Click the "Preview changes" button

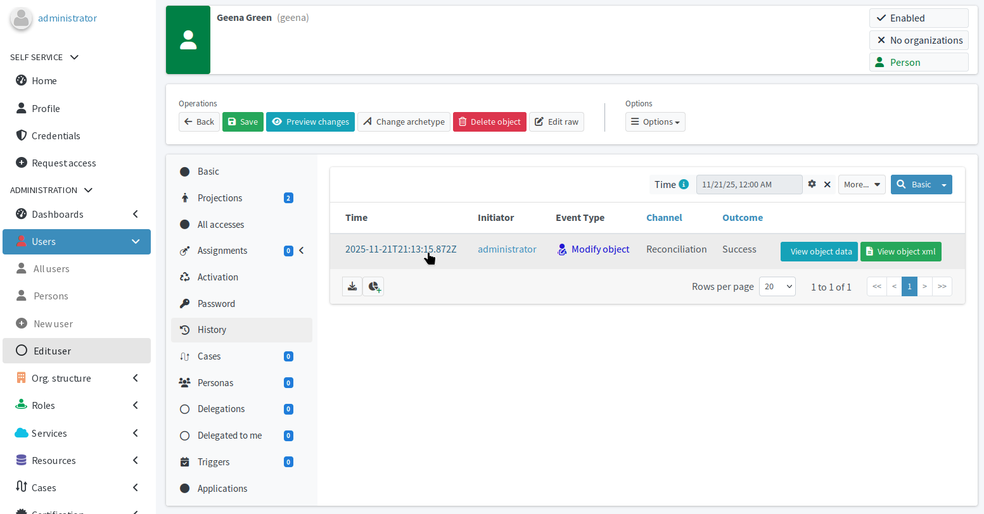(310, 122)
